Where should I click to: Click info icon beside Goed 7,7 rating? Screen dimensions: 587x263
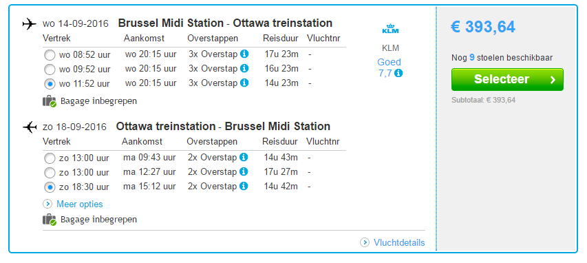[x=398, y=73]
